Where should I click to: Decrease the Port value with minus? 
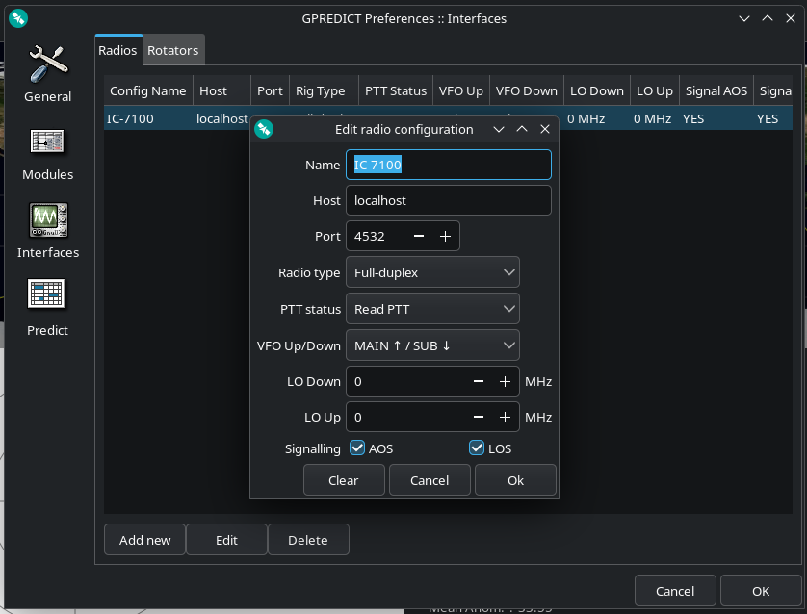(x=419, y=236)
